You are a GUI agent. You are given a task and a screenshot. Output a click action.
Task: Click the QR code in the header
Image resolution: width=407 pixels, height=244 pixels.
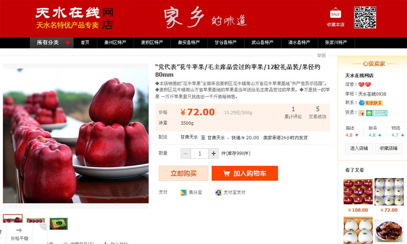pos(365,18)
